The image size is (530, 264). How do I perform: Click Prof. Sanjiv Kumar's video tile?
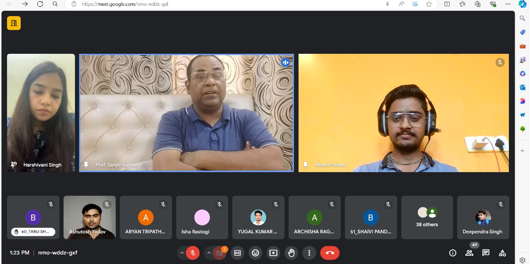(186, 113)
